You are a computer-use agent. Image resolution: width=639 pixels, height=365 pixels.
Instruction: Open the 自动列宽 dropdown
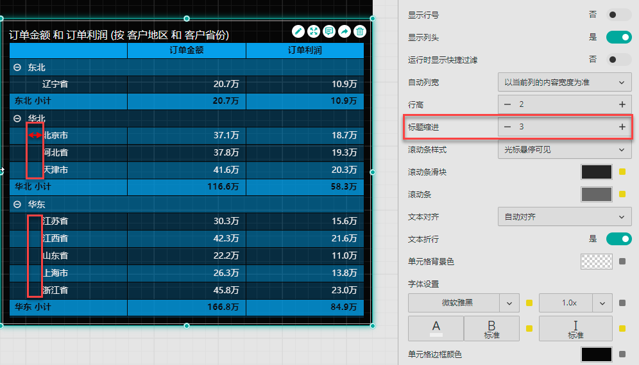565,82
